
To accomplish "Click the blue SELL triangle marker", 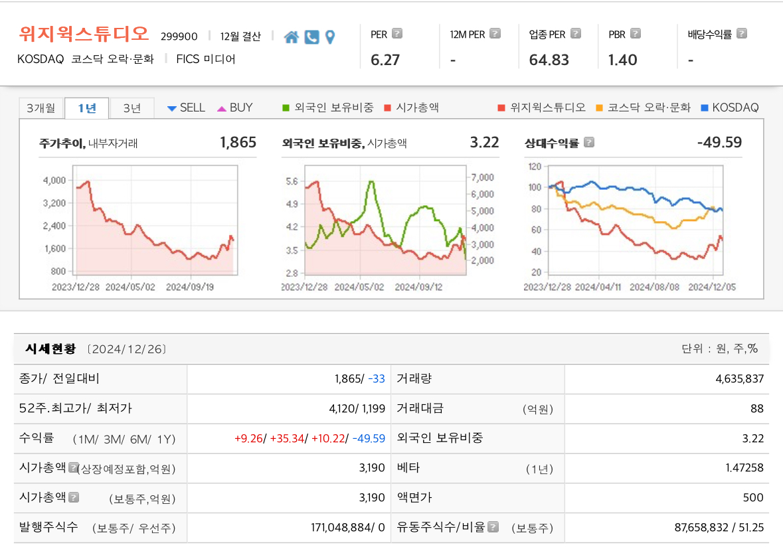I will point(172,108).
